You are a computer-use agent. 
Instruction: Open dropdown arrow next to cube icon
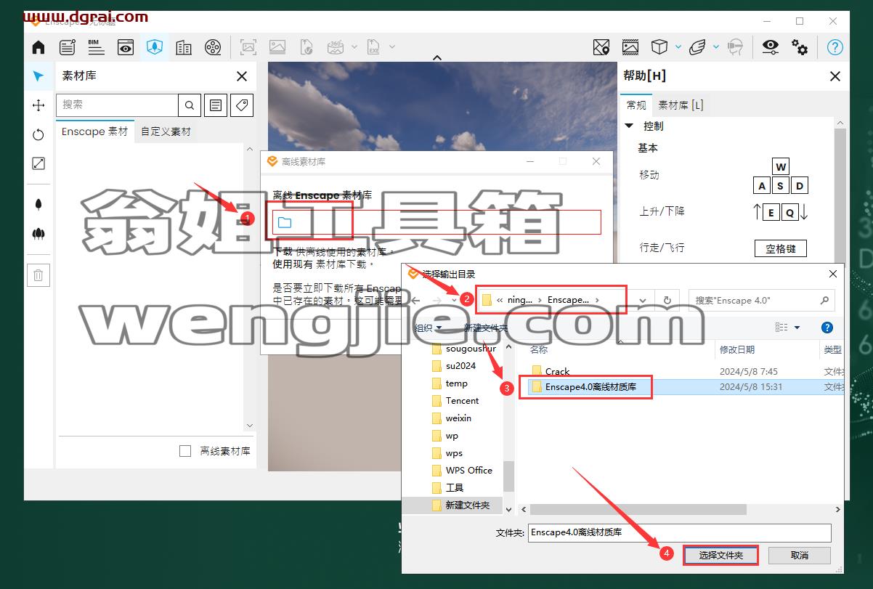point(678,47)
